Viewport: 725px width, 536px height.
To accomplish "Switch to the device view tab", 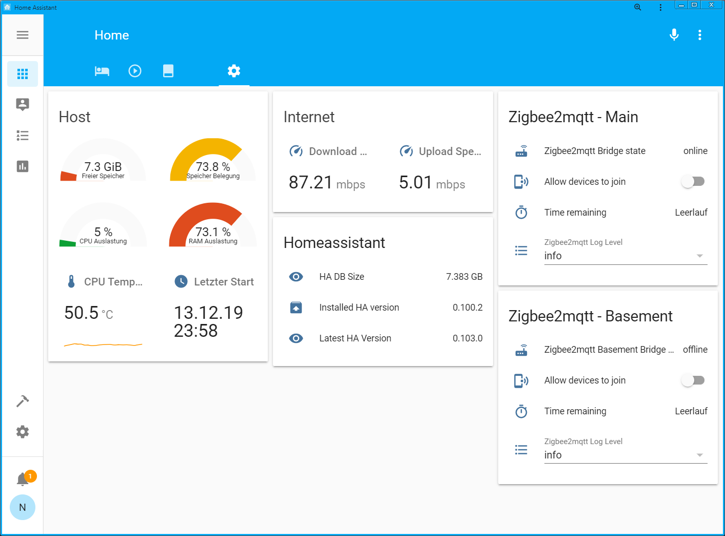I will [x=168, y=71].
